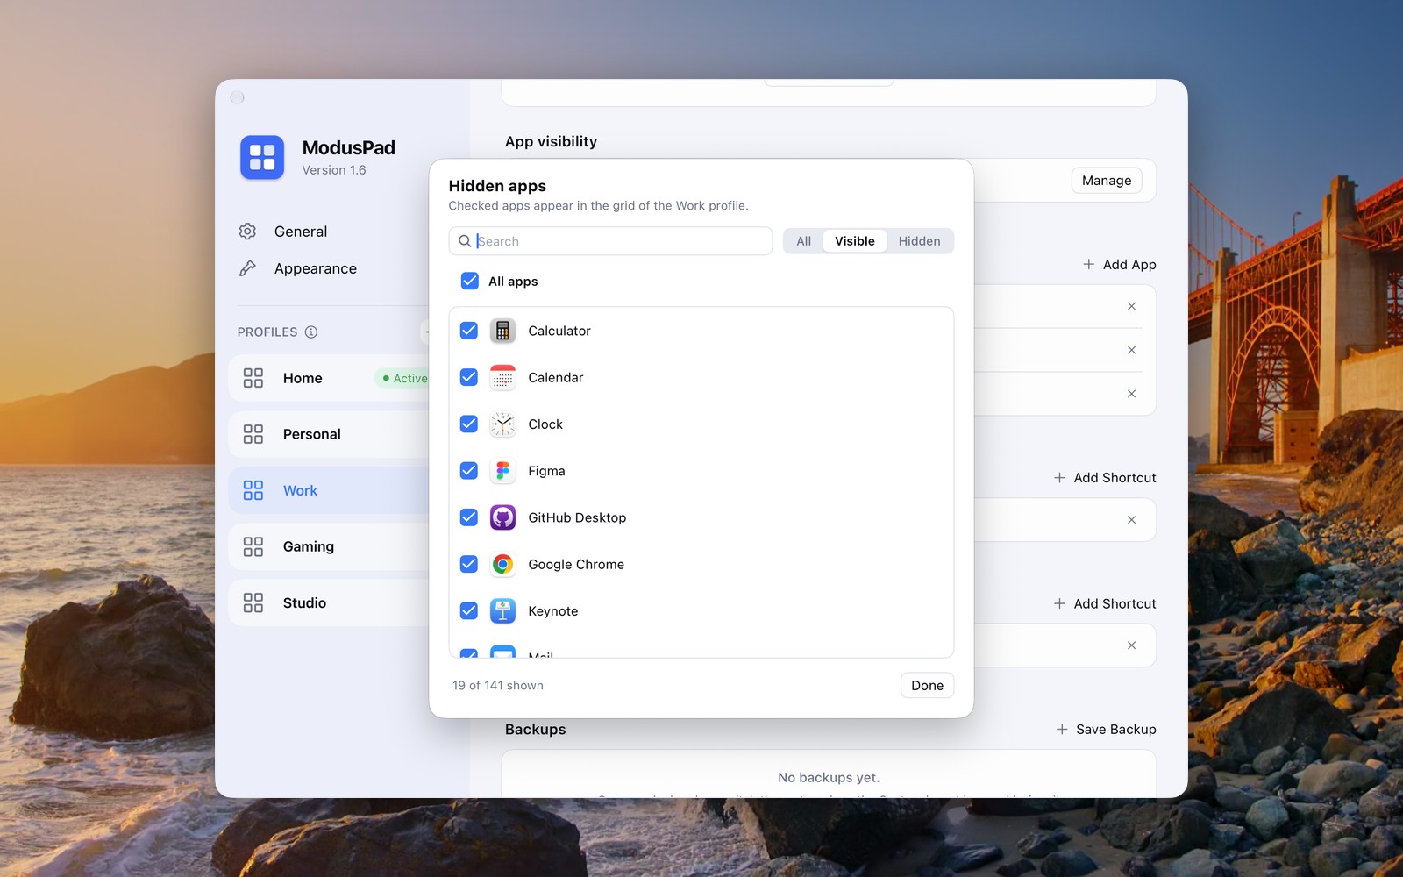Click Add Shortcut above the lowest row
Screen dimensions: 1403x877
click(1105, 603)
